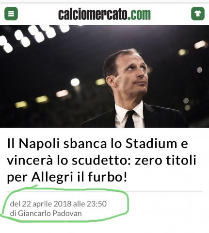Image resolution: width=209 pixels, height=233 pixels.
Task: Click "zero titoli" in the headline
Action: (165, 161)
